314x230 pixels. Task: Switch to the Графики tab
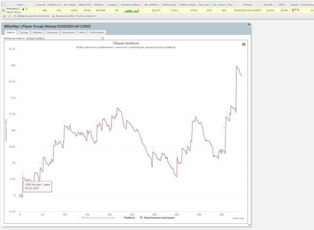coord(11,32)
